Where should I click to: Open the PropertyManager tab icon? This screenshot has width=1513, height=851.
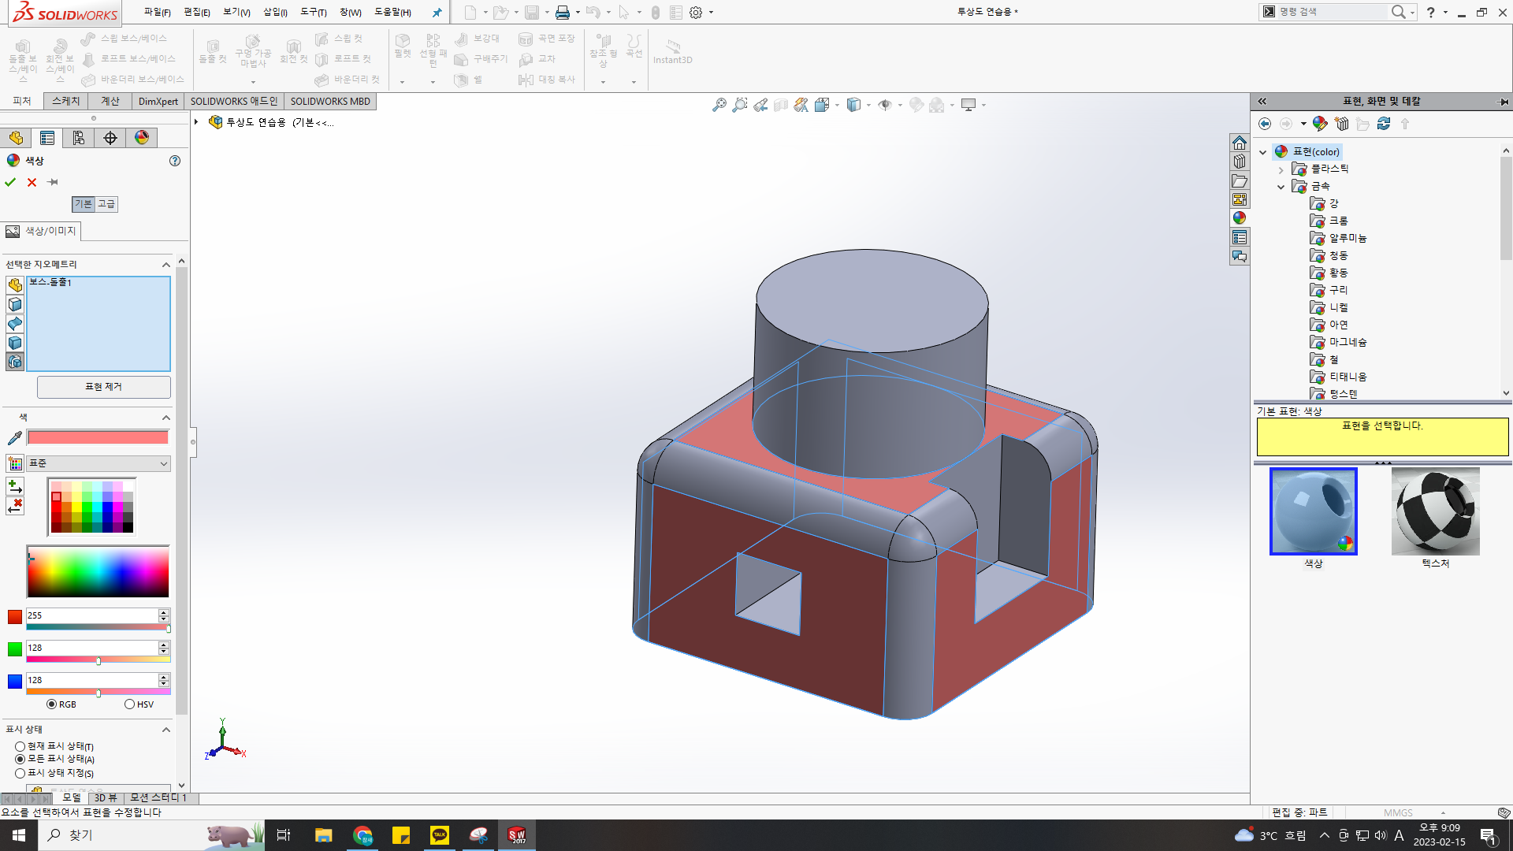click(47, 138)
